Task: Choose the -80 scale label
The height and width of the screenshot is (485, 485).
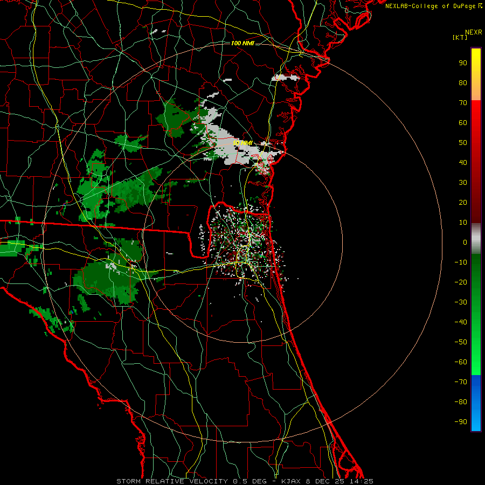Action: (x=461, y=402)
